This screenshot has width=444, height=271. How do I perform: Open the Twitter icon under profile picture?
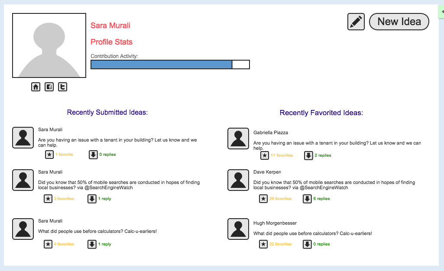tap(62, 87)
